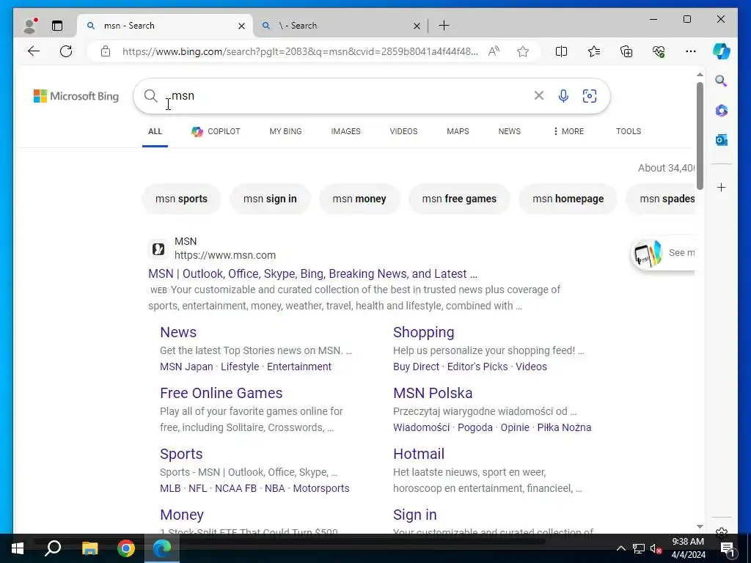Add this page to favorites star
The image size is (751, 563).
point(523,51)
